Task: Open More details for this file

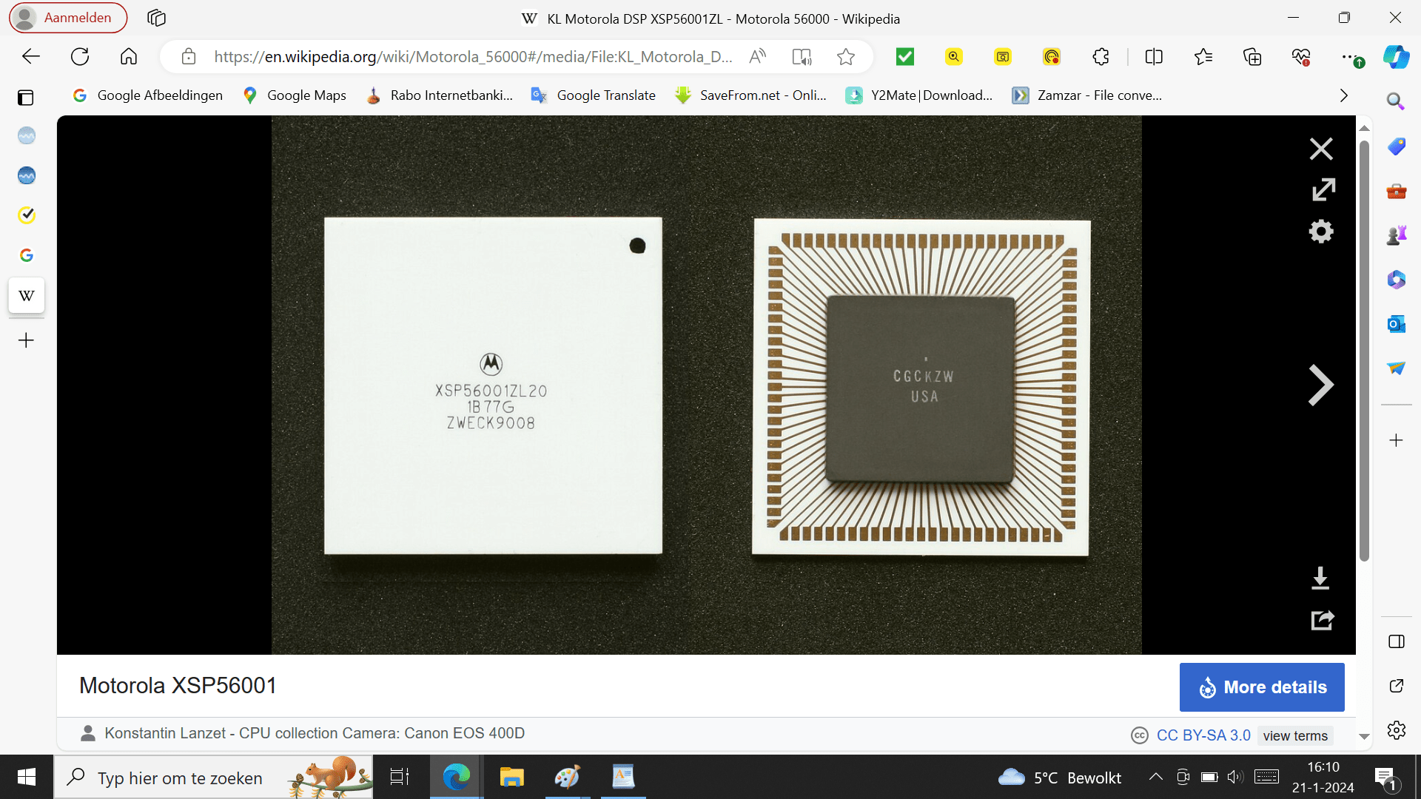Action: coord(1262,687)
